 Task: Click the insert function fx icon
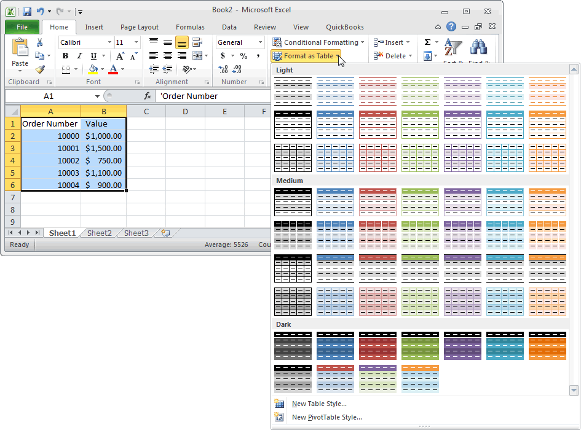(x=148, y=96)
